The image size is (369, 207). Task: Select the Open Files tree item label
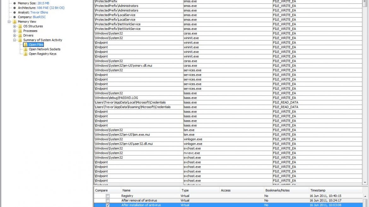click(x=36, y=45)
